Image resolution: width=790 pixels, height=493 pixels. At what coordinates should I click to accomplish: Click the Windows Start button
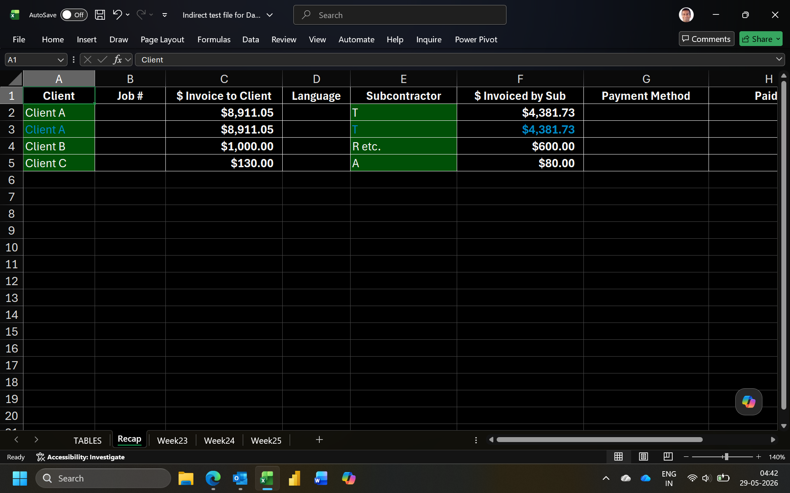[20, 478]
